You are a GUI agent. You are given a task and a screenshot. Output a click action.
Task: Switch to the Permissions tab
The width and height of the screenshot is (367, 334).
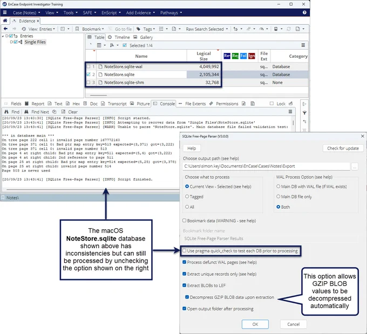[224, 104]
